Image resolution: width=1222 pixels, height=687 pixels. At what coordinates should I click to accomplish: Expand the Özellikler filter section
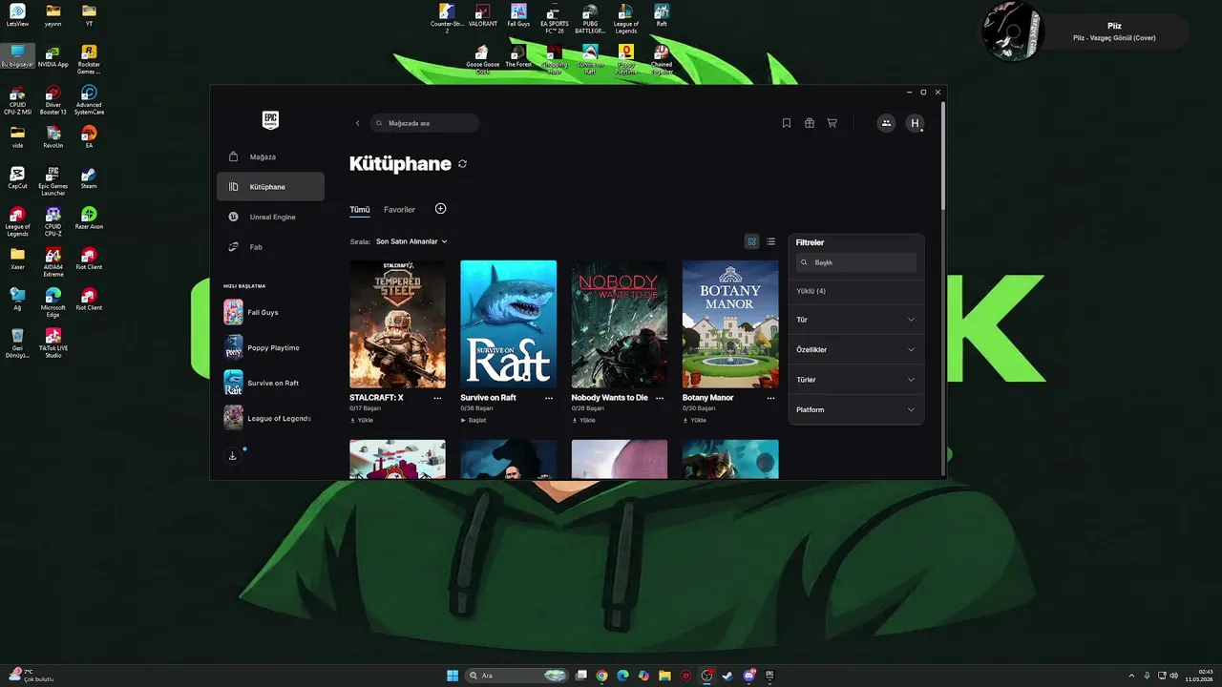click(855, 349)
